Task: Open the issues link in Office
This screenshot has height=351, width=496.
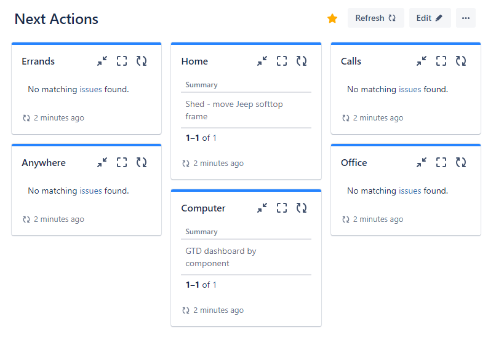Action: click(410, 191)
